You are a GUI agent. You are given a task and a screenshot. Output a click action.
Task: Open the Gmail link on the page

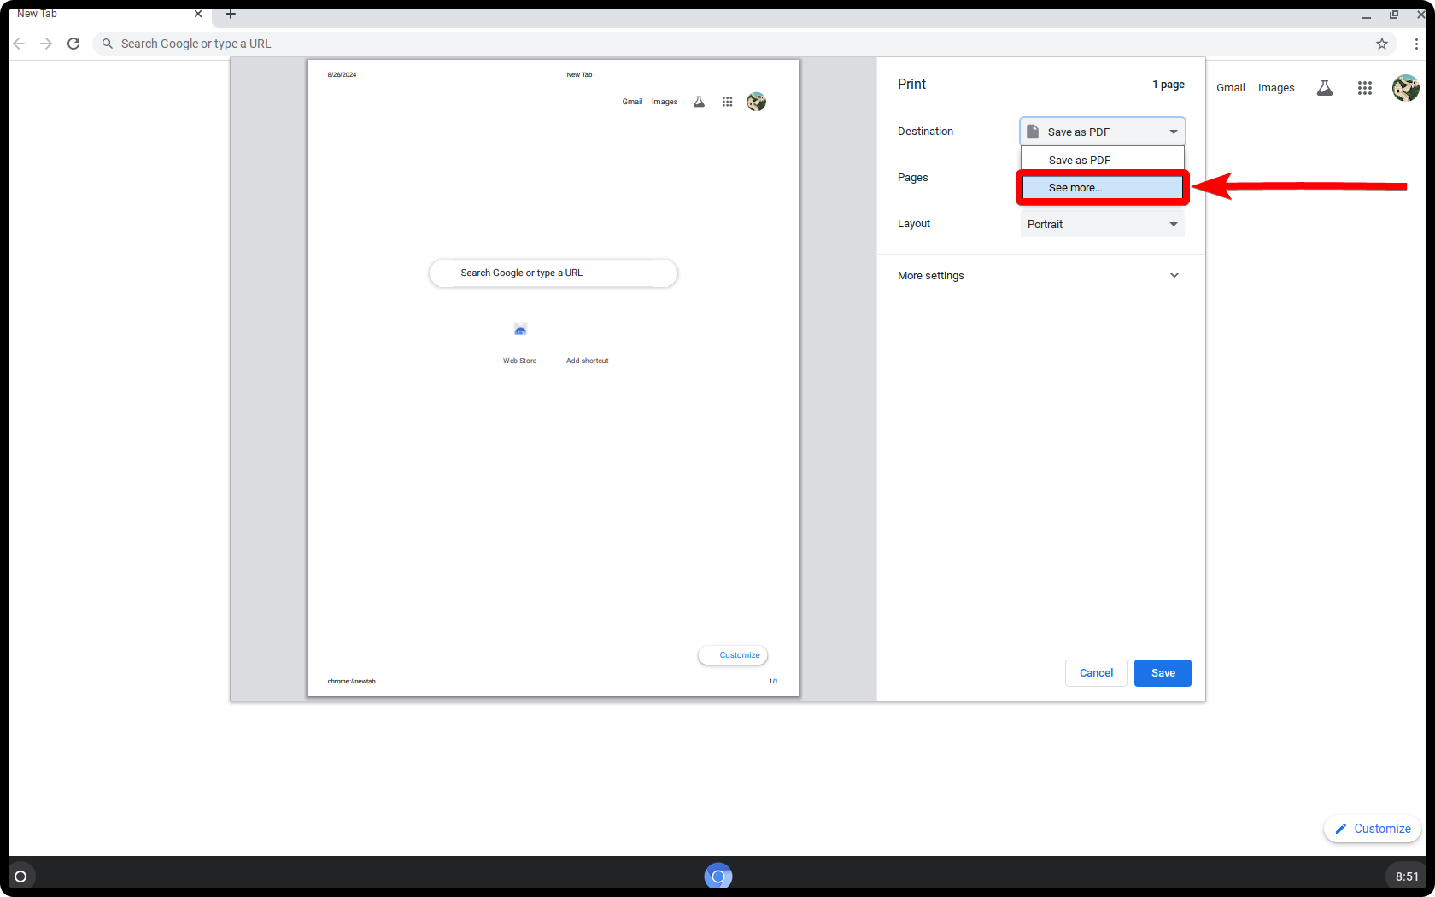click(x=1231, y=88)
